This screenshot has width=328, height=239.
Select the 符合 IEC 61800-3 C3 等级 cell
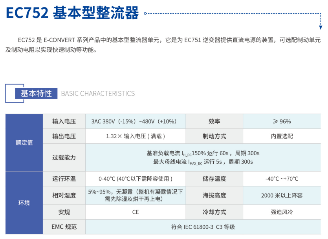(203, 227)
